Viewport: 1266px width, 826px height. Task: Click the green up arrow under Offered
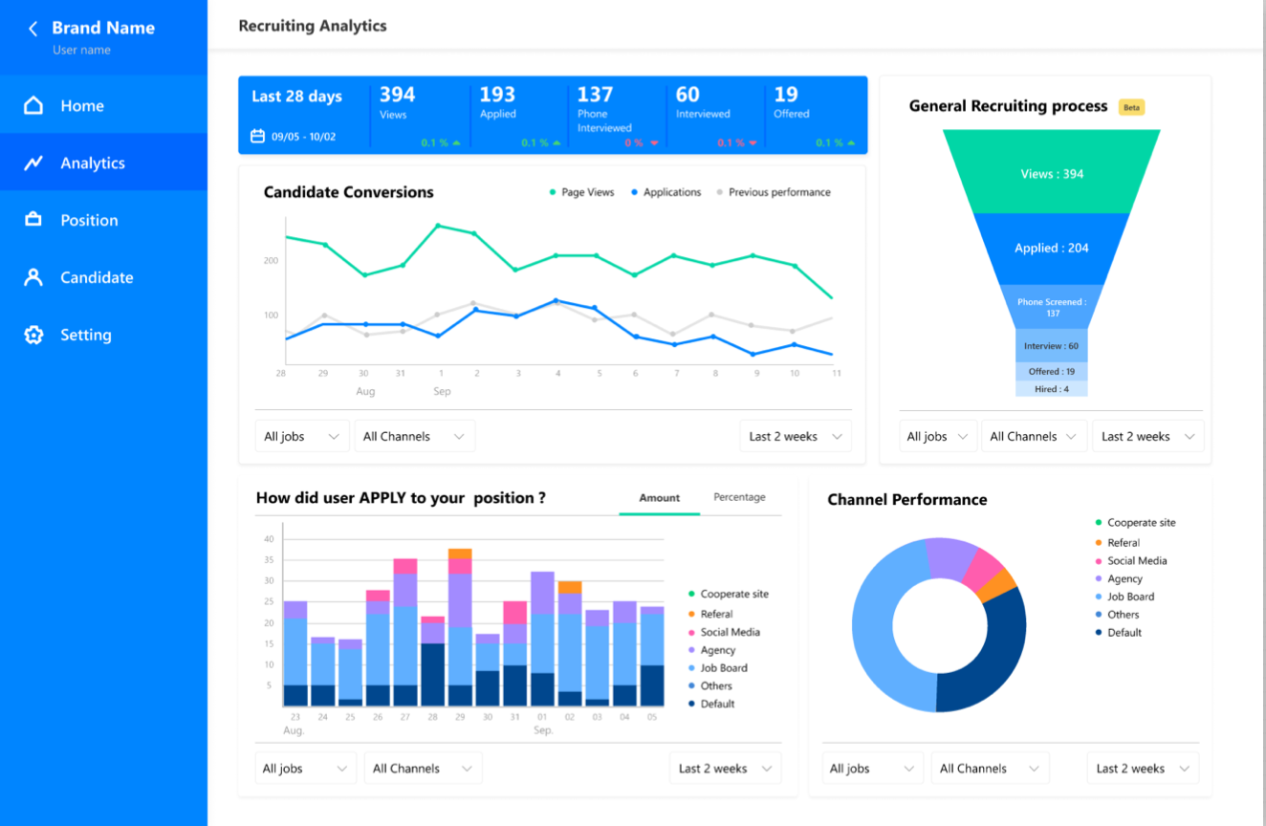coord(851,142)
